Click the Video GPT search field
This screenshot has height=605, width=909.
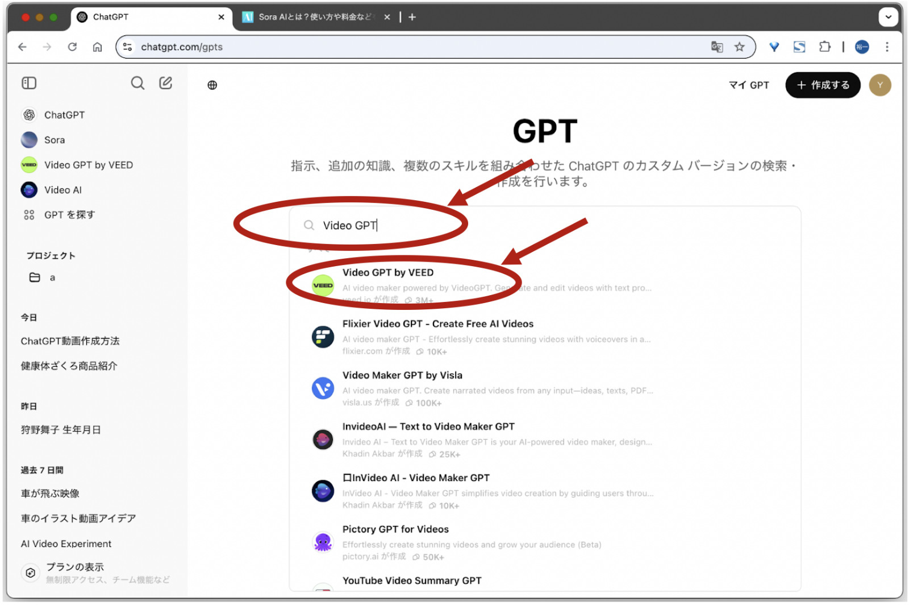pos(545,226)
